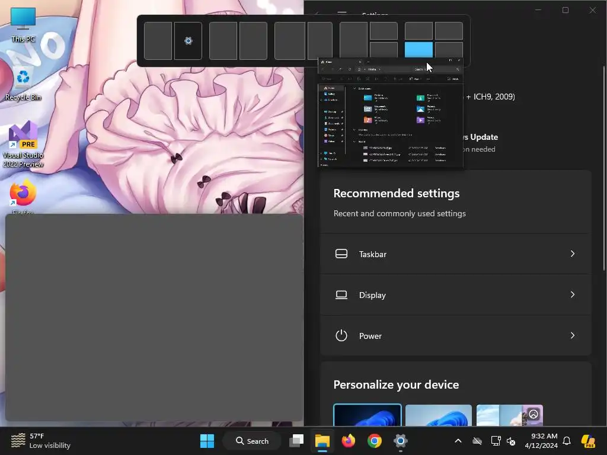The image size is (607, 455).
Task: Maximize the Settings window
Action: [566, 10]
